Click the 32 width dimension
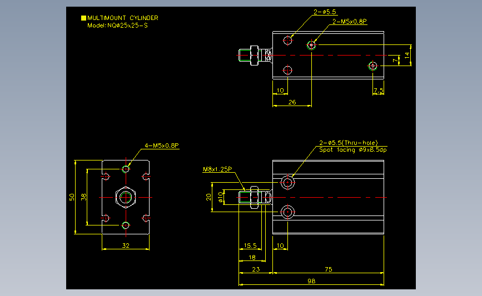Image resolution: width=482 pixels, height=296 pixels. click(126, 245)
